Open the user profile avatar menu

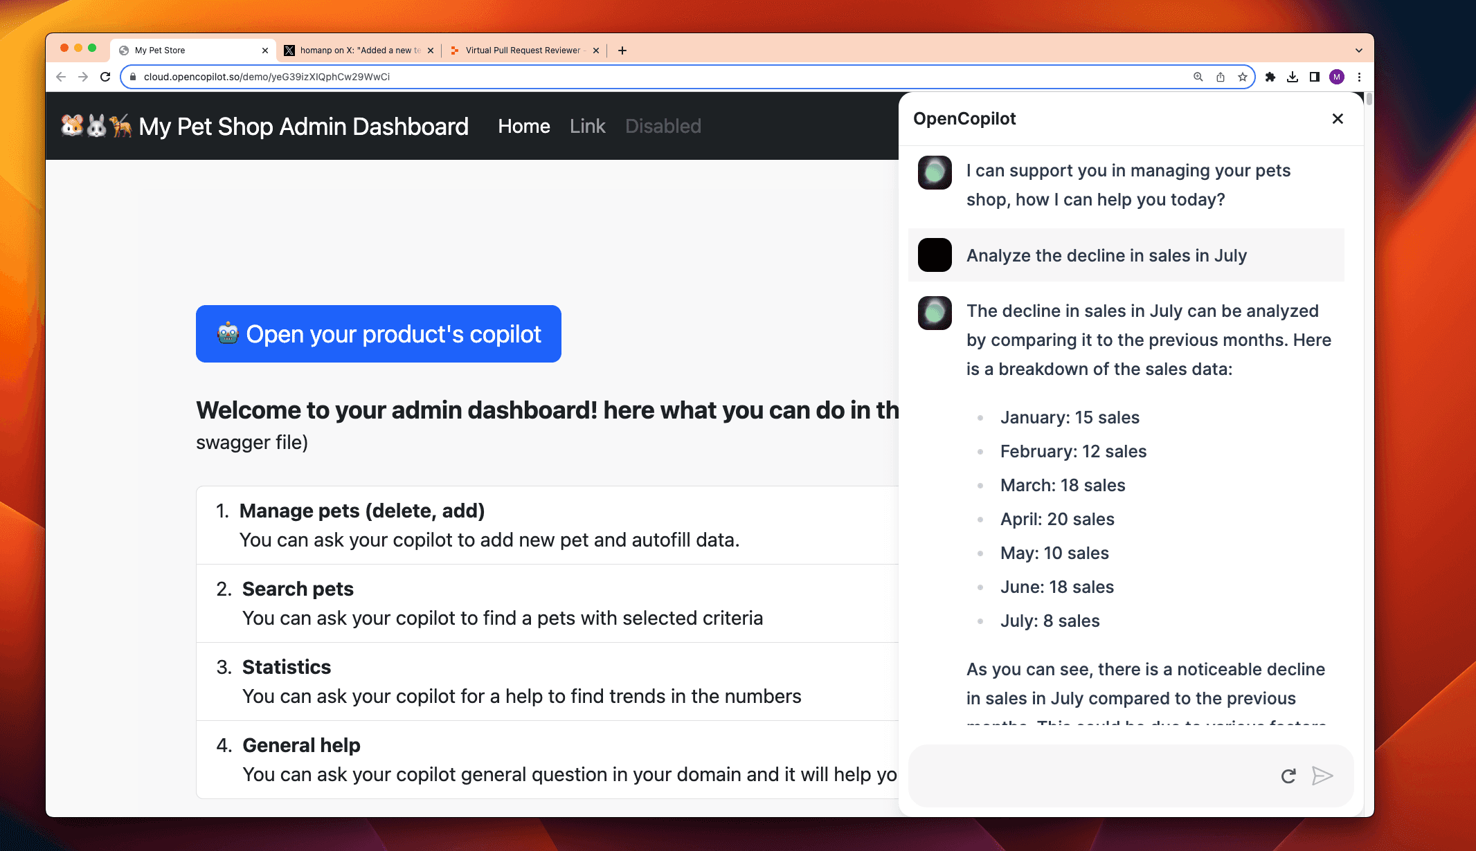[x=1337, y=77]
